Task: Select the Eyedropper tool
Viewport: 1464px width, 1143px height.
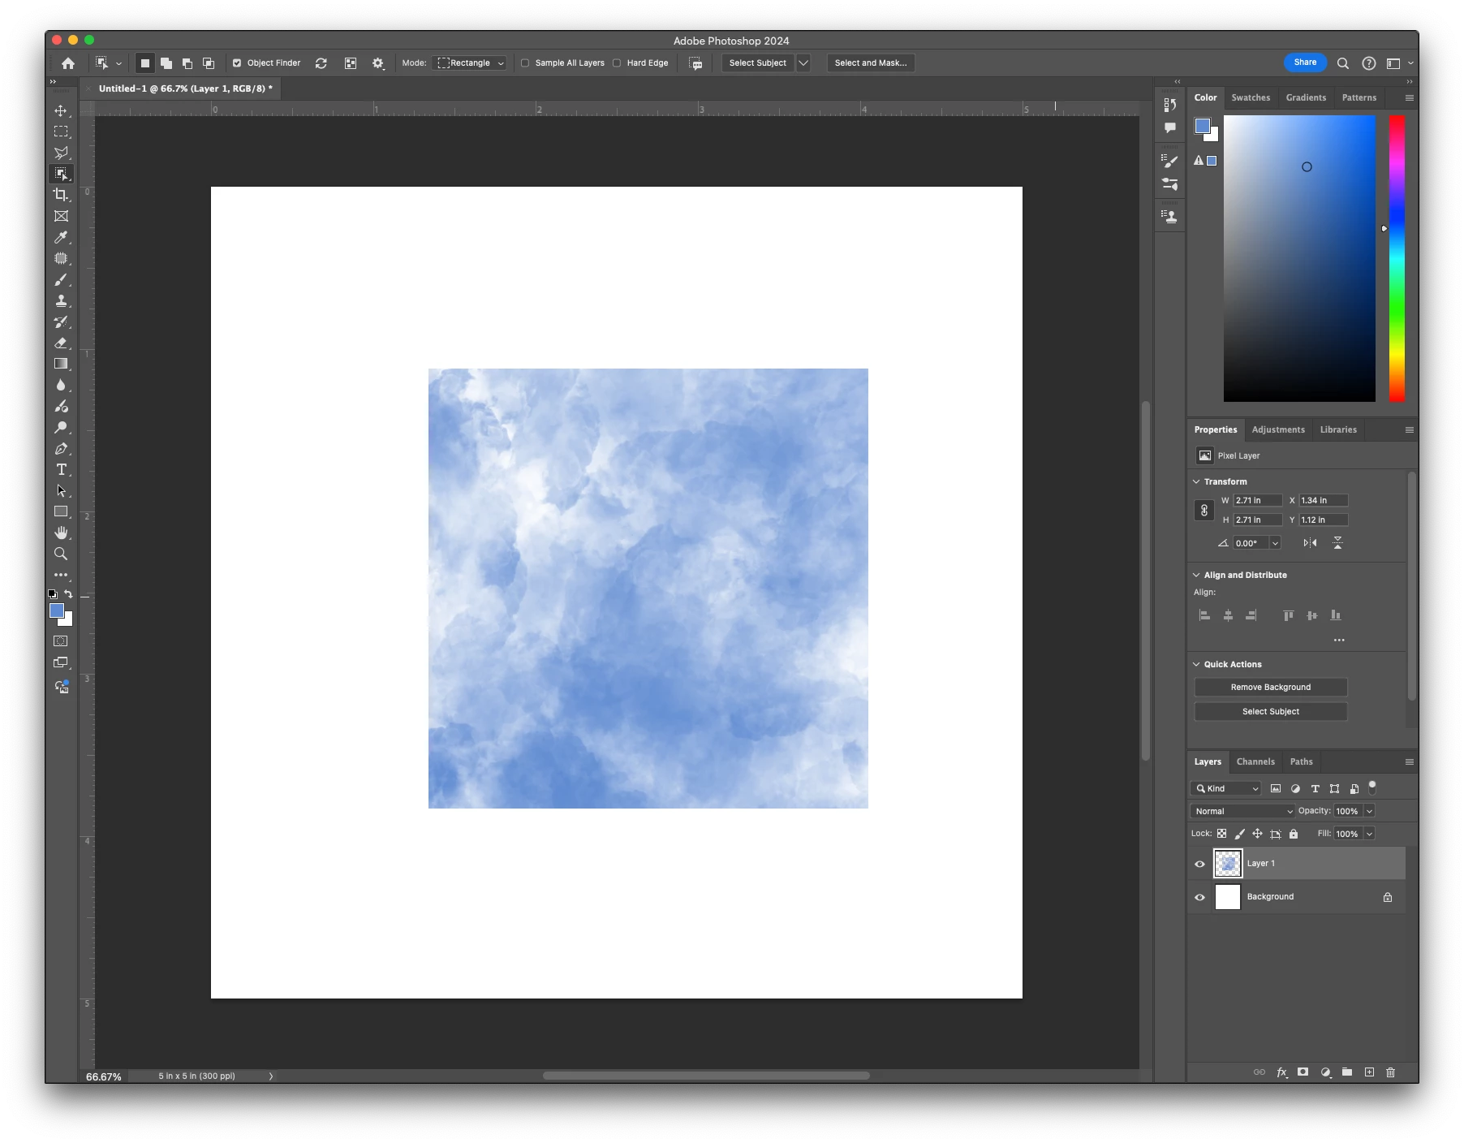Action: pyautogui.click(x=61, y=237)
